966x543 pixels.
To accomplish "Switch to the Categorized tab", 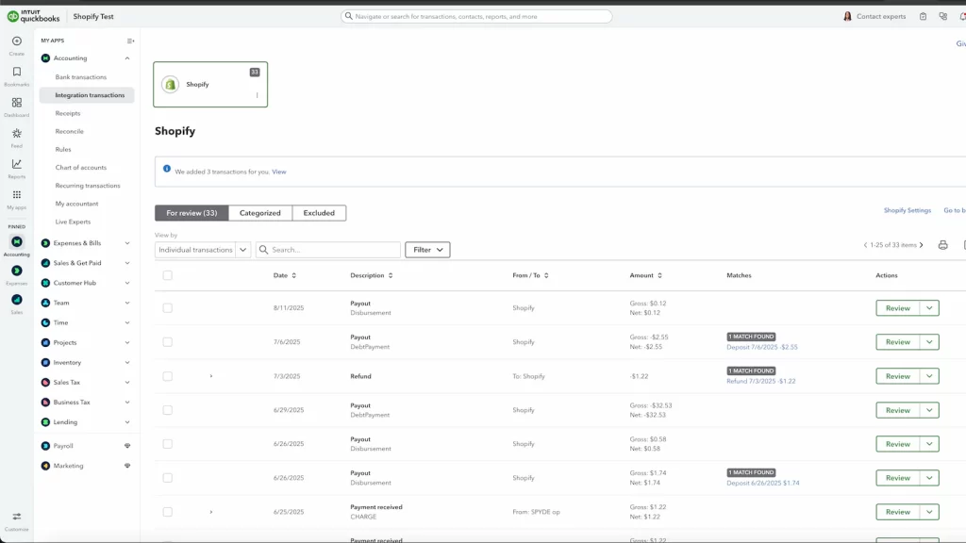I will [259, 212].
